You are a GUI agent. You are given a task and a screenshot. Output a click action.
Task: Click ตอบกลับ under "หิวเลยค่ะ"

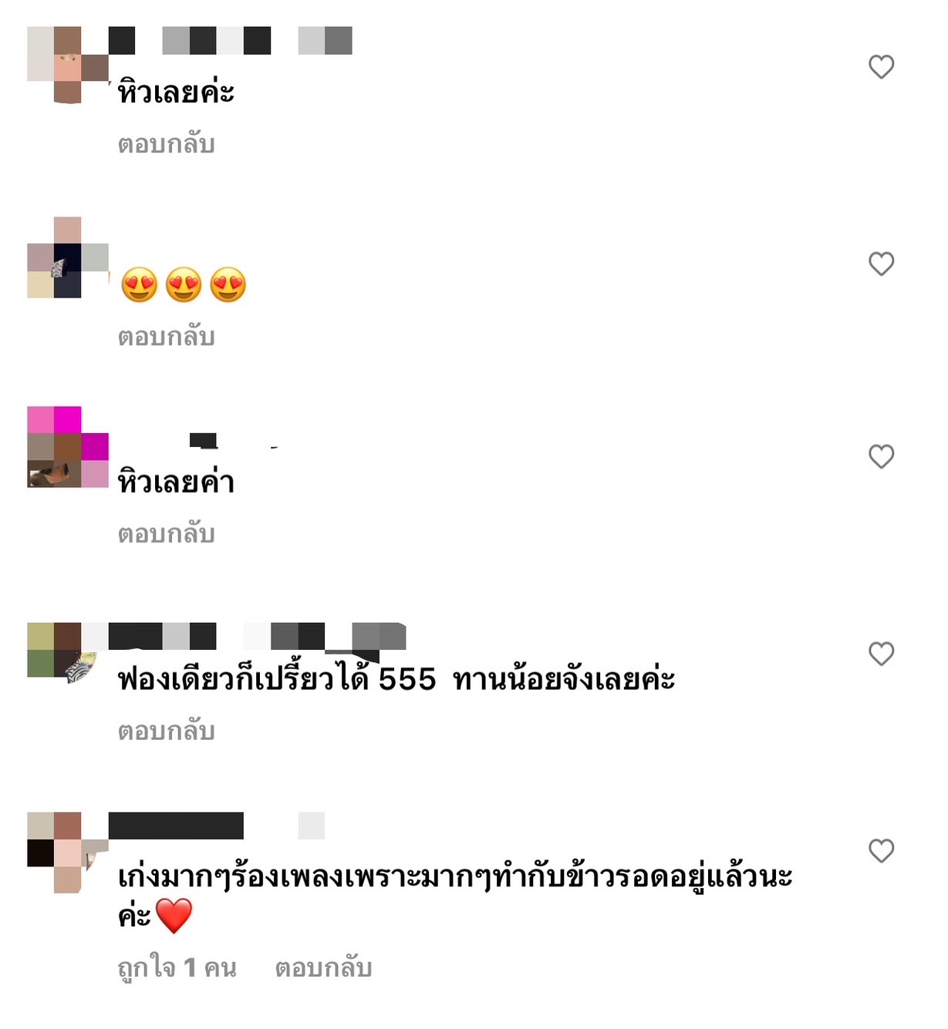(x=166, y=144)
